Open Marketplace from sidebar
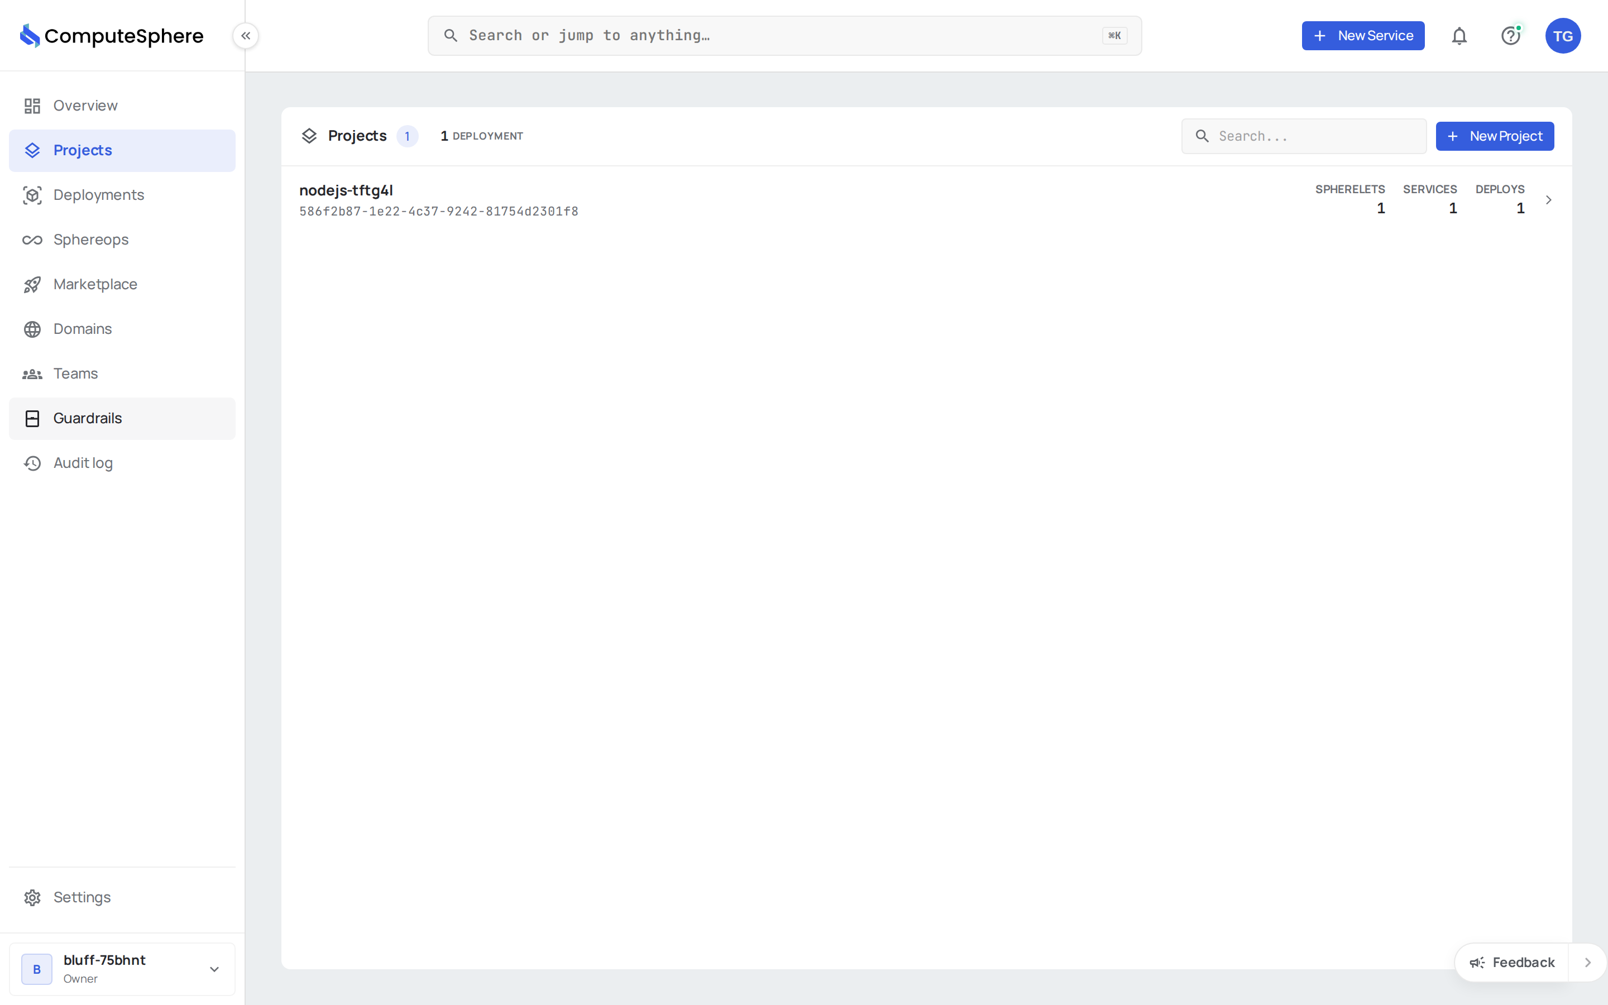 tap(122, 285)
